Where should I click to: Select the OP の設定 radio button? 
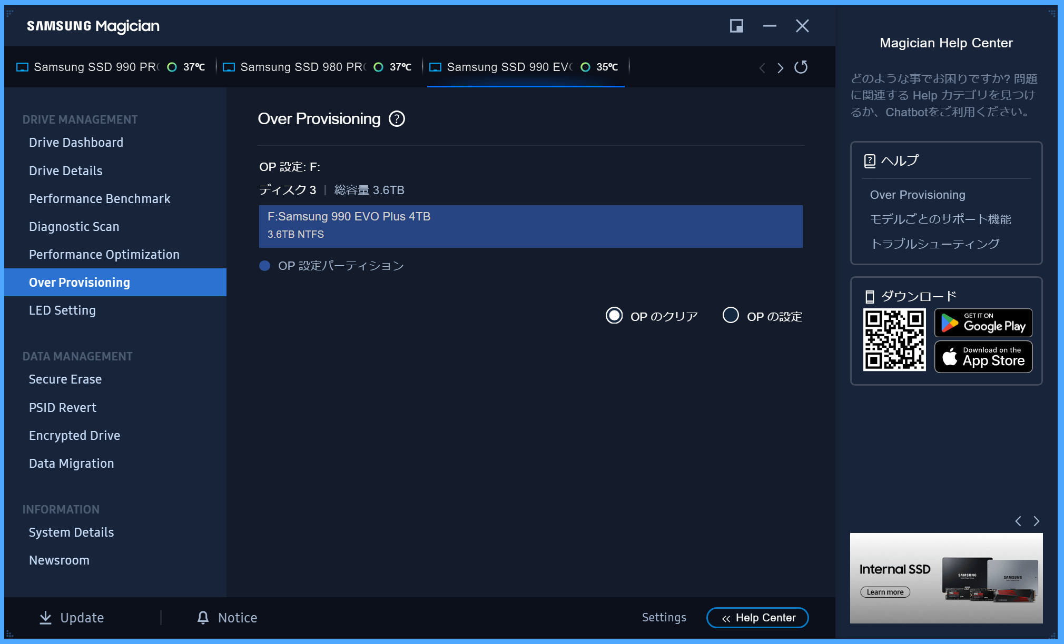731,315
